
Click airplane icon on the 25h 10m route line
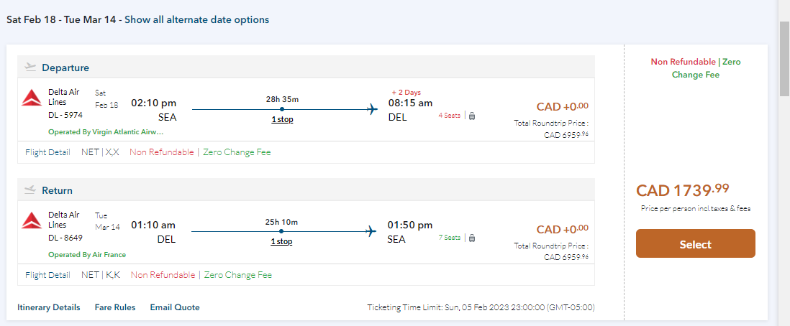(372, 231)
